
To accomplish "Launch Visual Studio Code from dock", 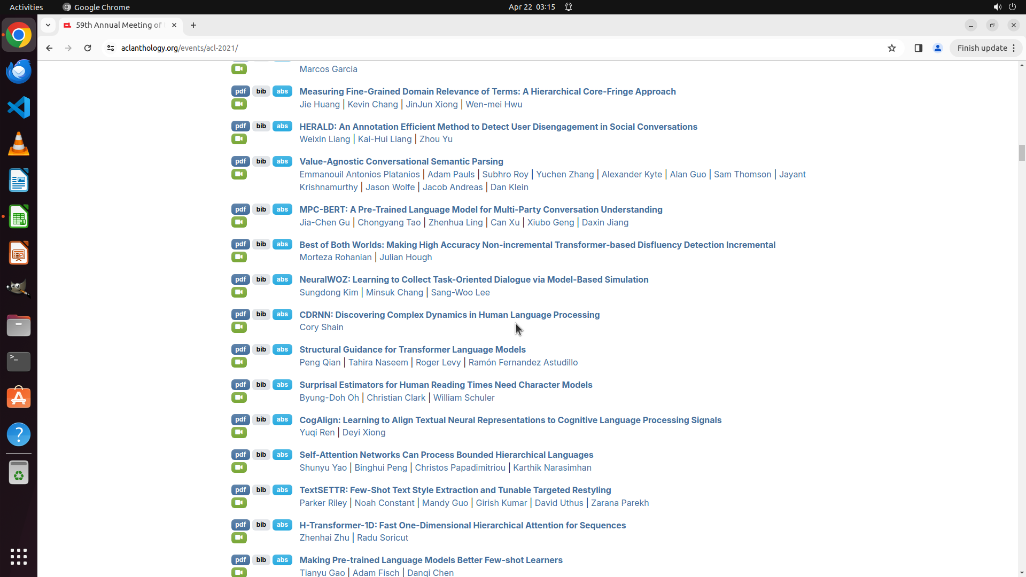I will [19, 107].
